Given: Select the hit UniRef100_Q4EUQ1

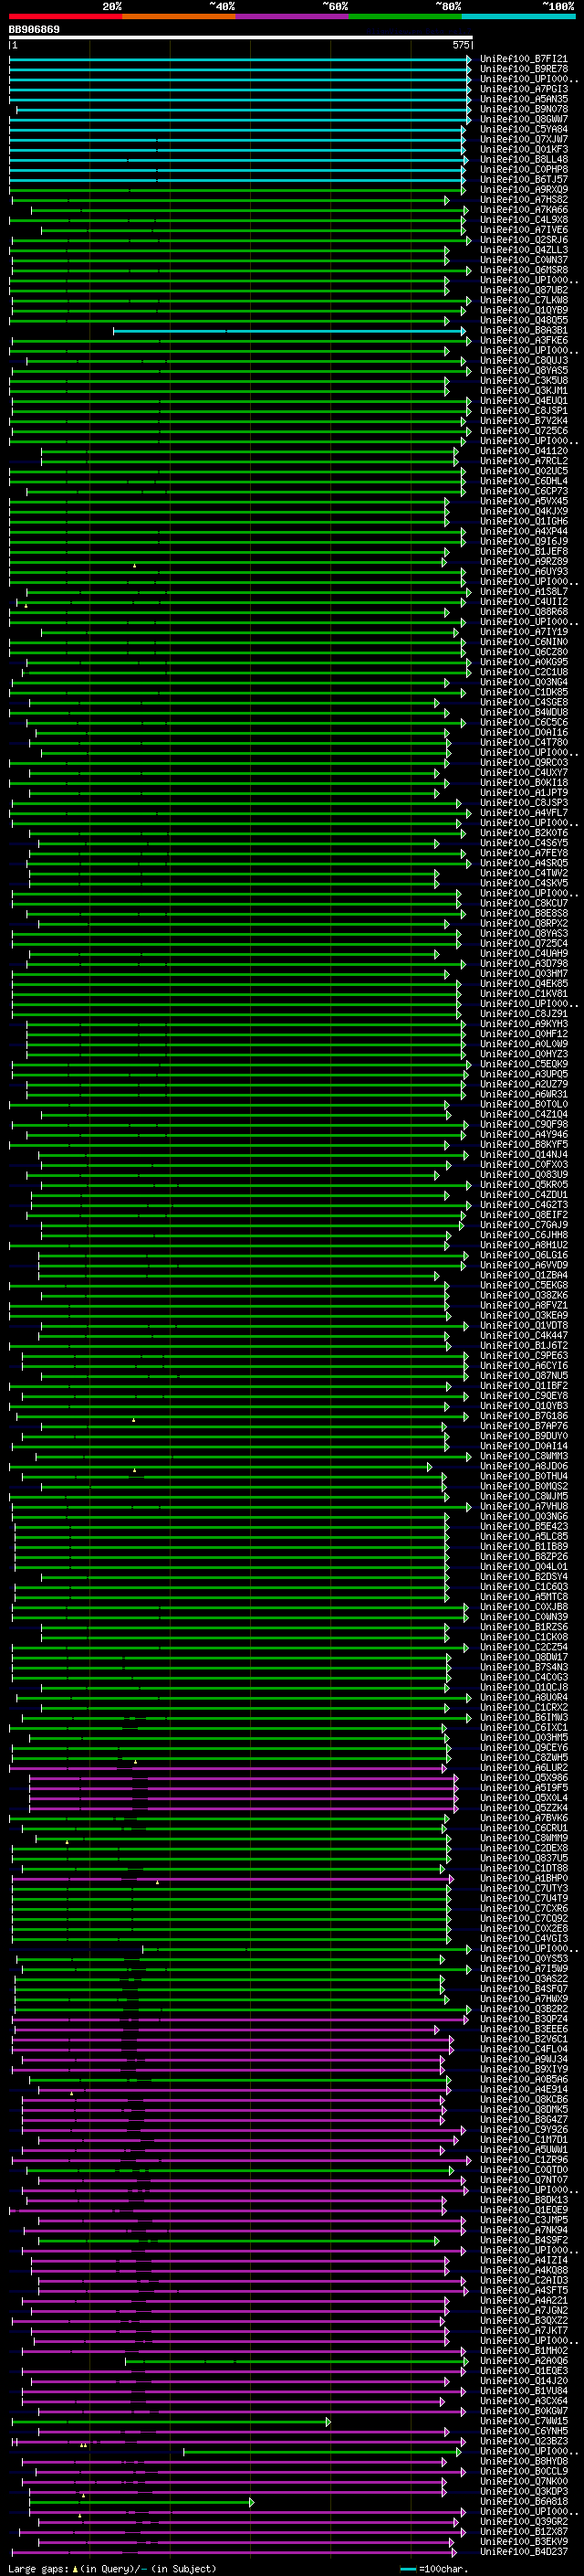Looking at the screenshot, I should point(524,401).
